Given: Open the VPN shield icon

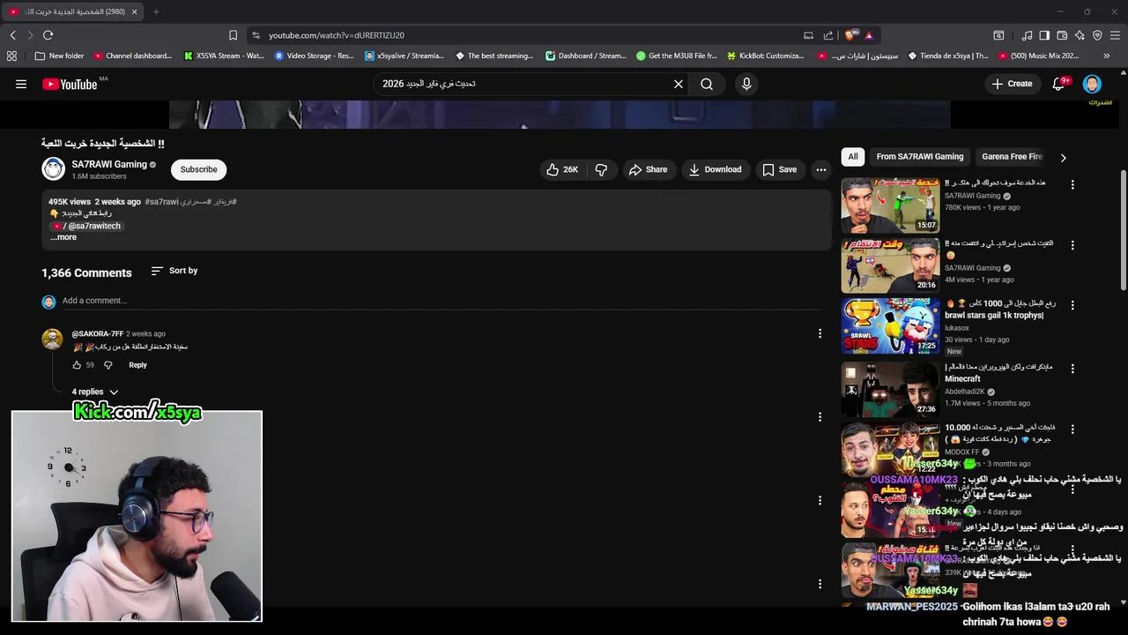Looking at the screenshot, I should [1097, 35].
